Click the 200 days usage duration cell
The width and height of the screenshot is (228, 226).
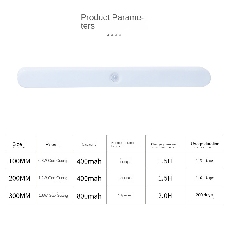point(204,195)
